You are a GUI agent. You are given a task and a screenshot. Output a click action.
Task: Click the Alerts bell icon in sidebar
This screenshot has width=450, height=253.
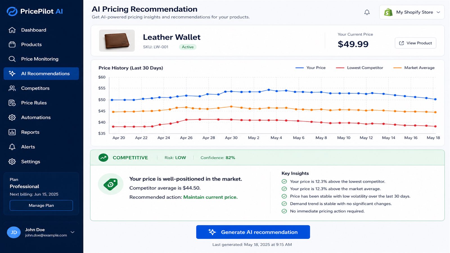point(12,147)
